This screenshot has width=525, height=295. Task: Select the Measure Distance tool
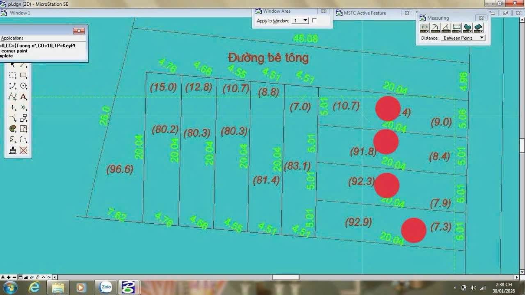(x=425, y=28)
